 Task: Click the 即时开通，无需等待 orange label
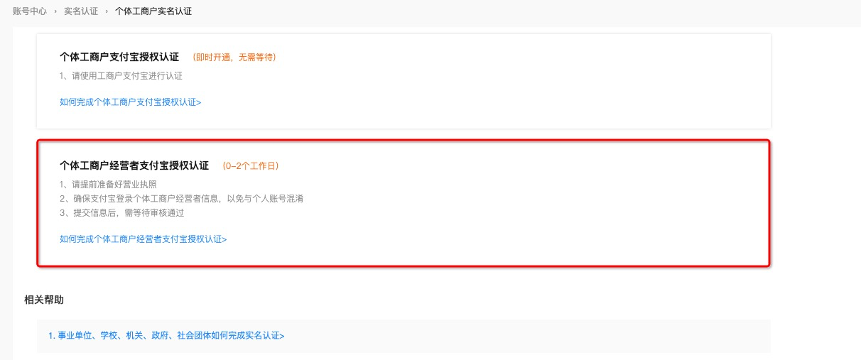(x=234, y=58)
